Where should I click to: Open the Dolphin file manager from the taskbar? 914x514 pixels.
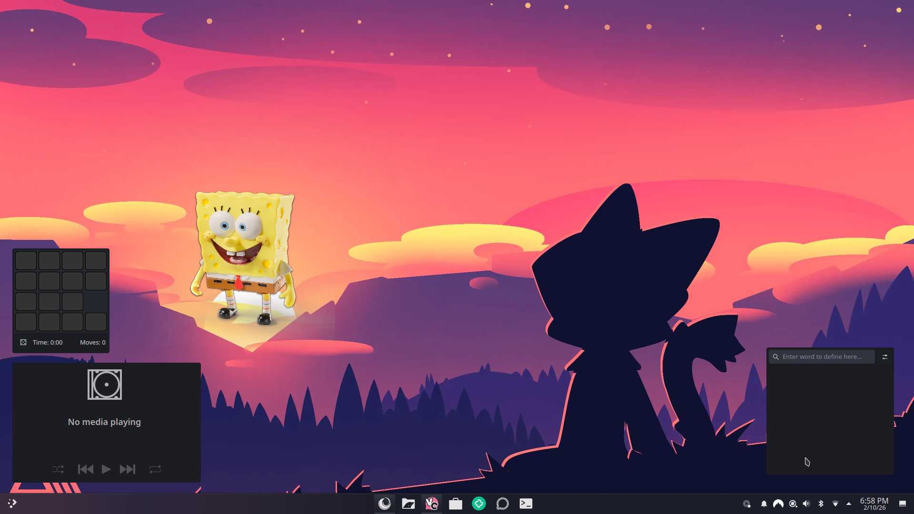(x=408, y=504)
